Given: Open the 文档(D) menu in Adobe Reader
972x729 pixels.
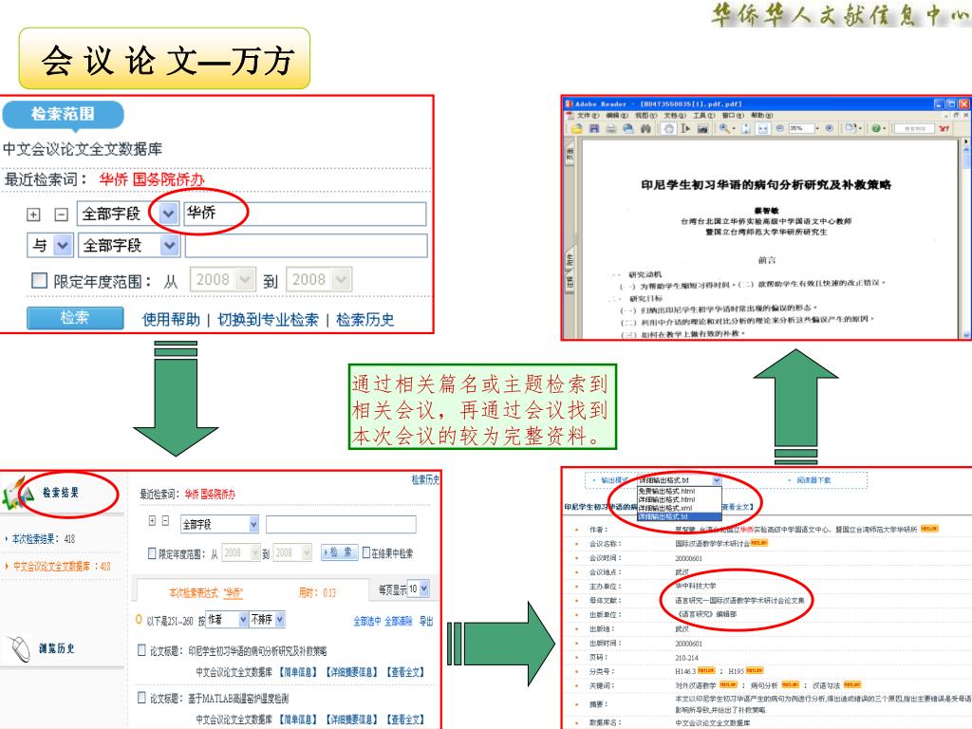Looking at the screenshot, I should point(675,115).
